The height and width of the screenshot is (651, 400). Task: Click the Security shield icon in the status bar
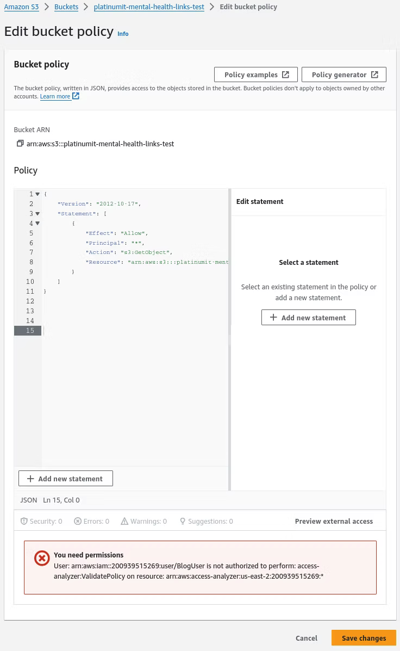[24, 521]
